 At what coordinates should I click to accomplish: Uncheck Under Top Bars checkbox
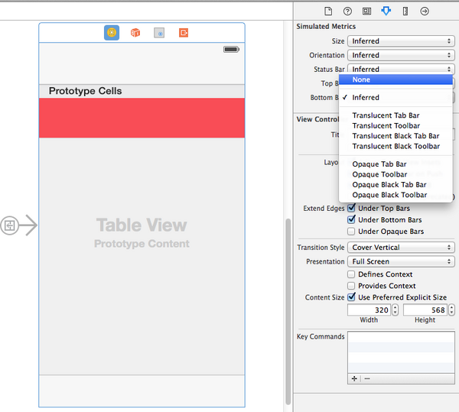pos(352,208)
